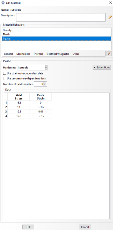Viewport: 113px width, 230px height.
Task: Open the Electrical/Magnetic menu
Action: click(x=58, y=54)
